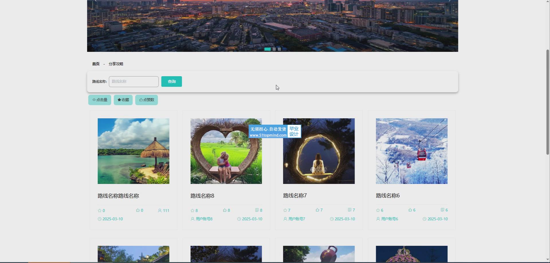Click the star icon on 路线名称8 card
The height and width of the screenshot is (263, 550).
click(x=192, y=211)
